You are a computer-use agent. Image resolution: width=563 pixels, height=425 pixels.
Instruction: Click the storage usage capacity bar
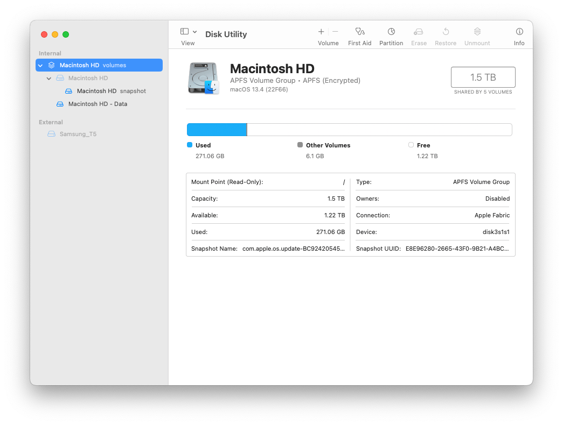pyautogui.click(x=350, y=129)
